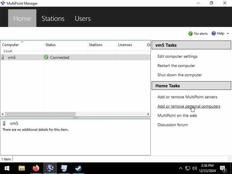
Task: Click the green No alerts check icon
Action: (x=190, y=34)
